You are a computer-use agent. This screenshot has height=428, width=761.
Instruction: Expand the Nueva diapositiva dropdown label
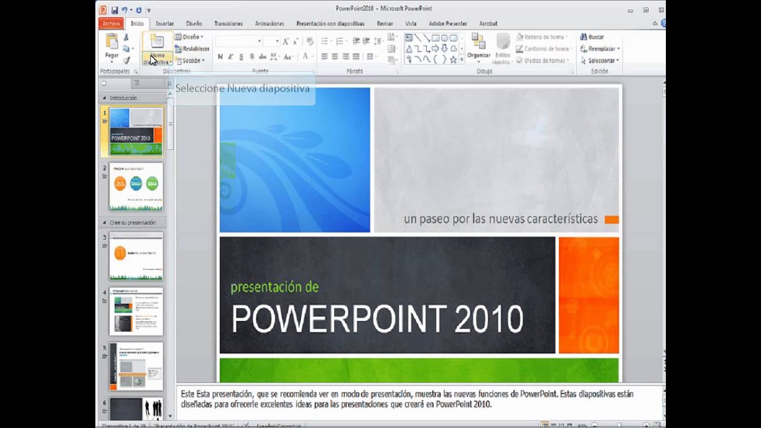[158, 58]
